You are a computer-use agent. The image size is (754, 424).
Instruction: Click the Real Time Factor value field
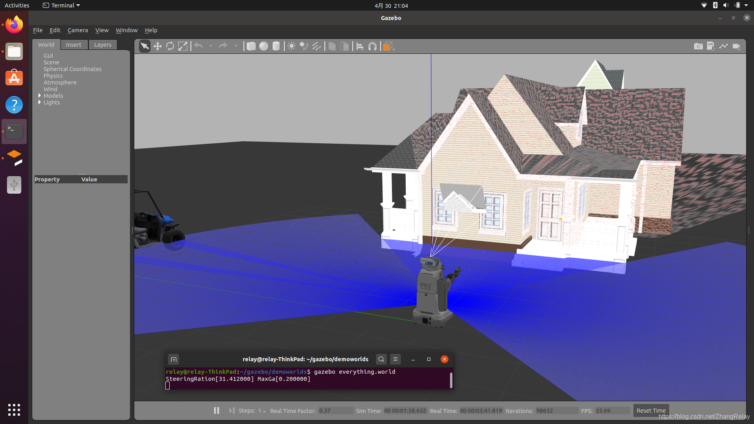[336, 411]
